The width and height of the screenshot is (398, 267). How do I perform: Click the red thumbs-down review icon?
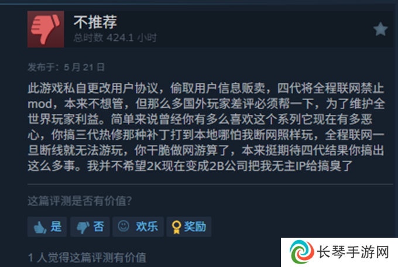(46, 29)
